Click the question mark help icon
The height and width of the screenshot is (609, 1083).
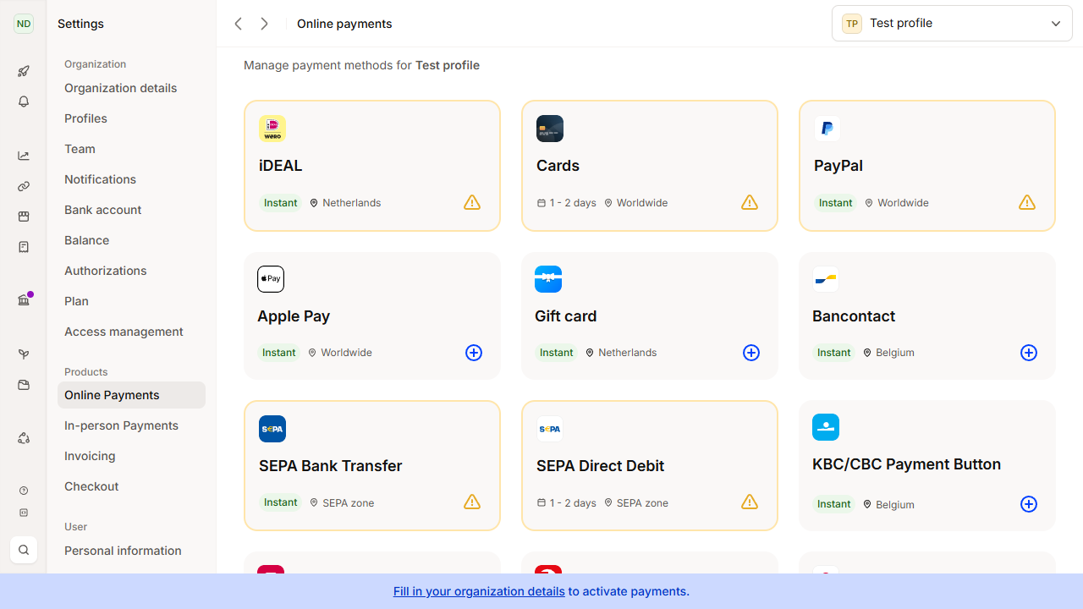[24, 491]
